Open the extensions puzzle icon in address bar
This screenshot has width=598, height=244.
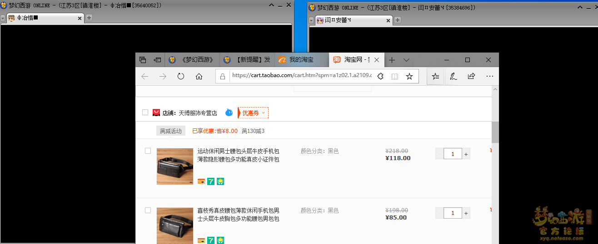(x=380, y=77)
